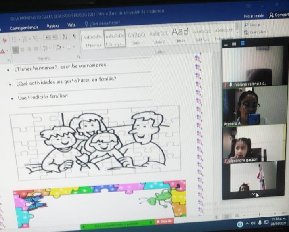Viewport: 289px width, 232px height.
Task: Select alexandra garzon video thumbnail
Action: pos(254,144)
